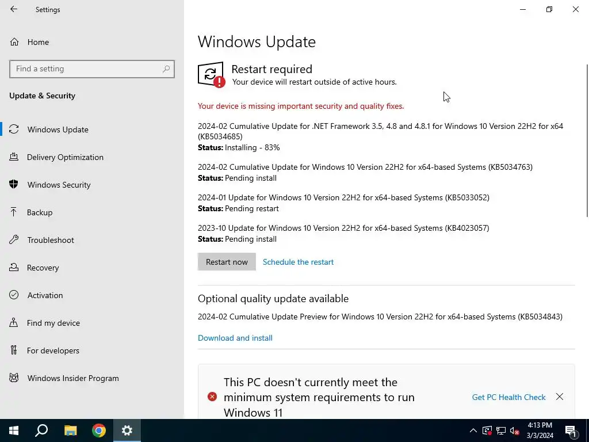Show hidden system tray icons
This screenshot has width=589, height=442.
473,430
